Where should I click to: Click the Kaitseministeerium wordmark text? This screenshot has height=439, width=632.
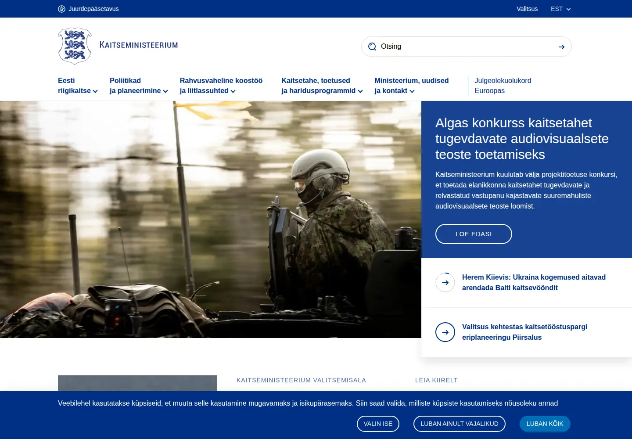point(139,45)
